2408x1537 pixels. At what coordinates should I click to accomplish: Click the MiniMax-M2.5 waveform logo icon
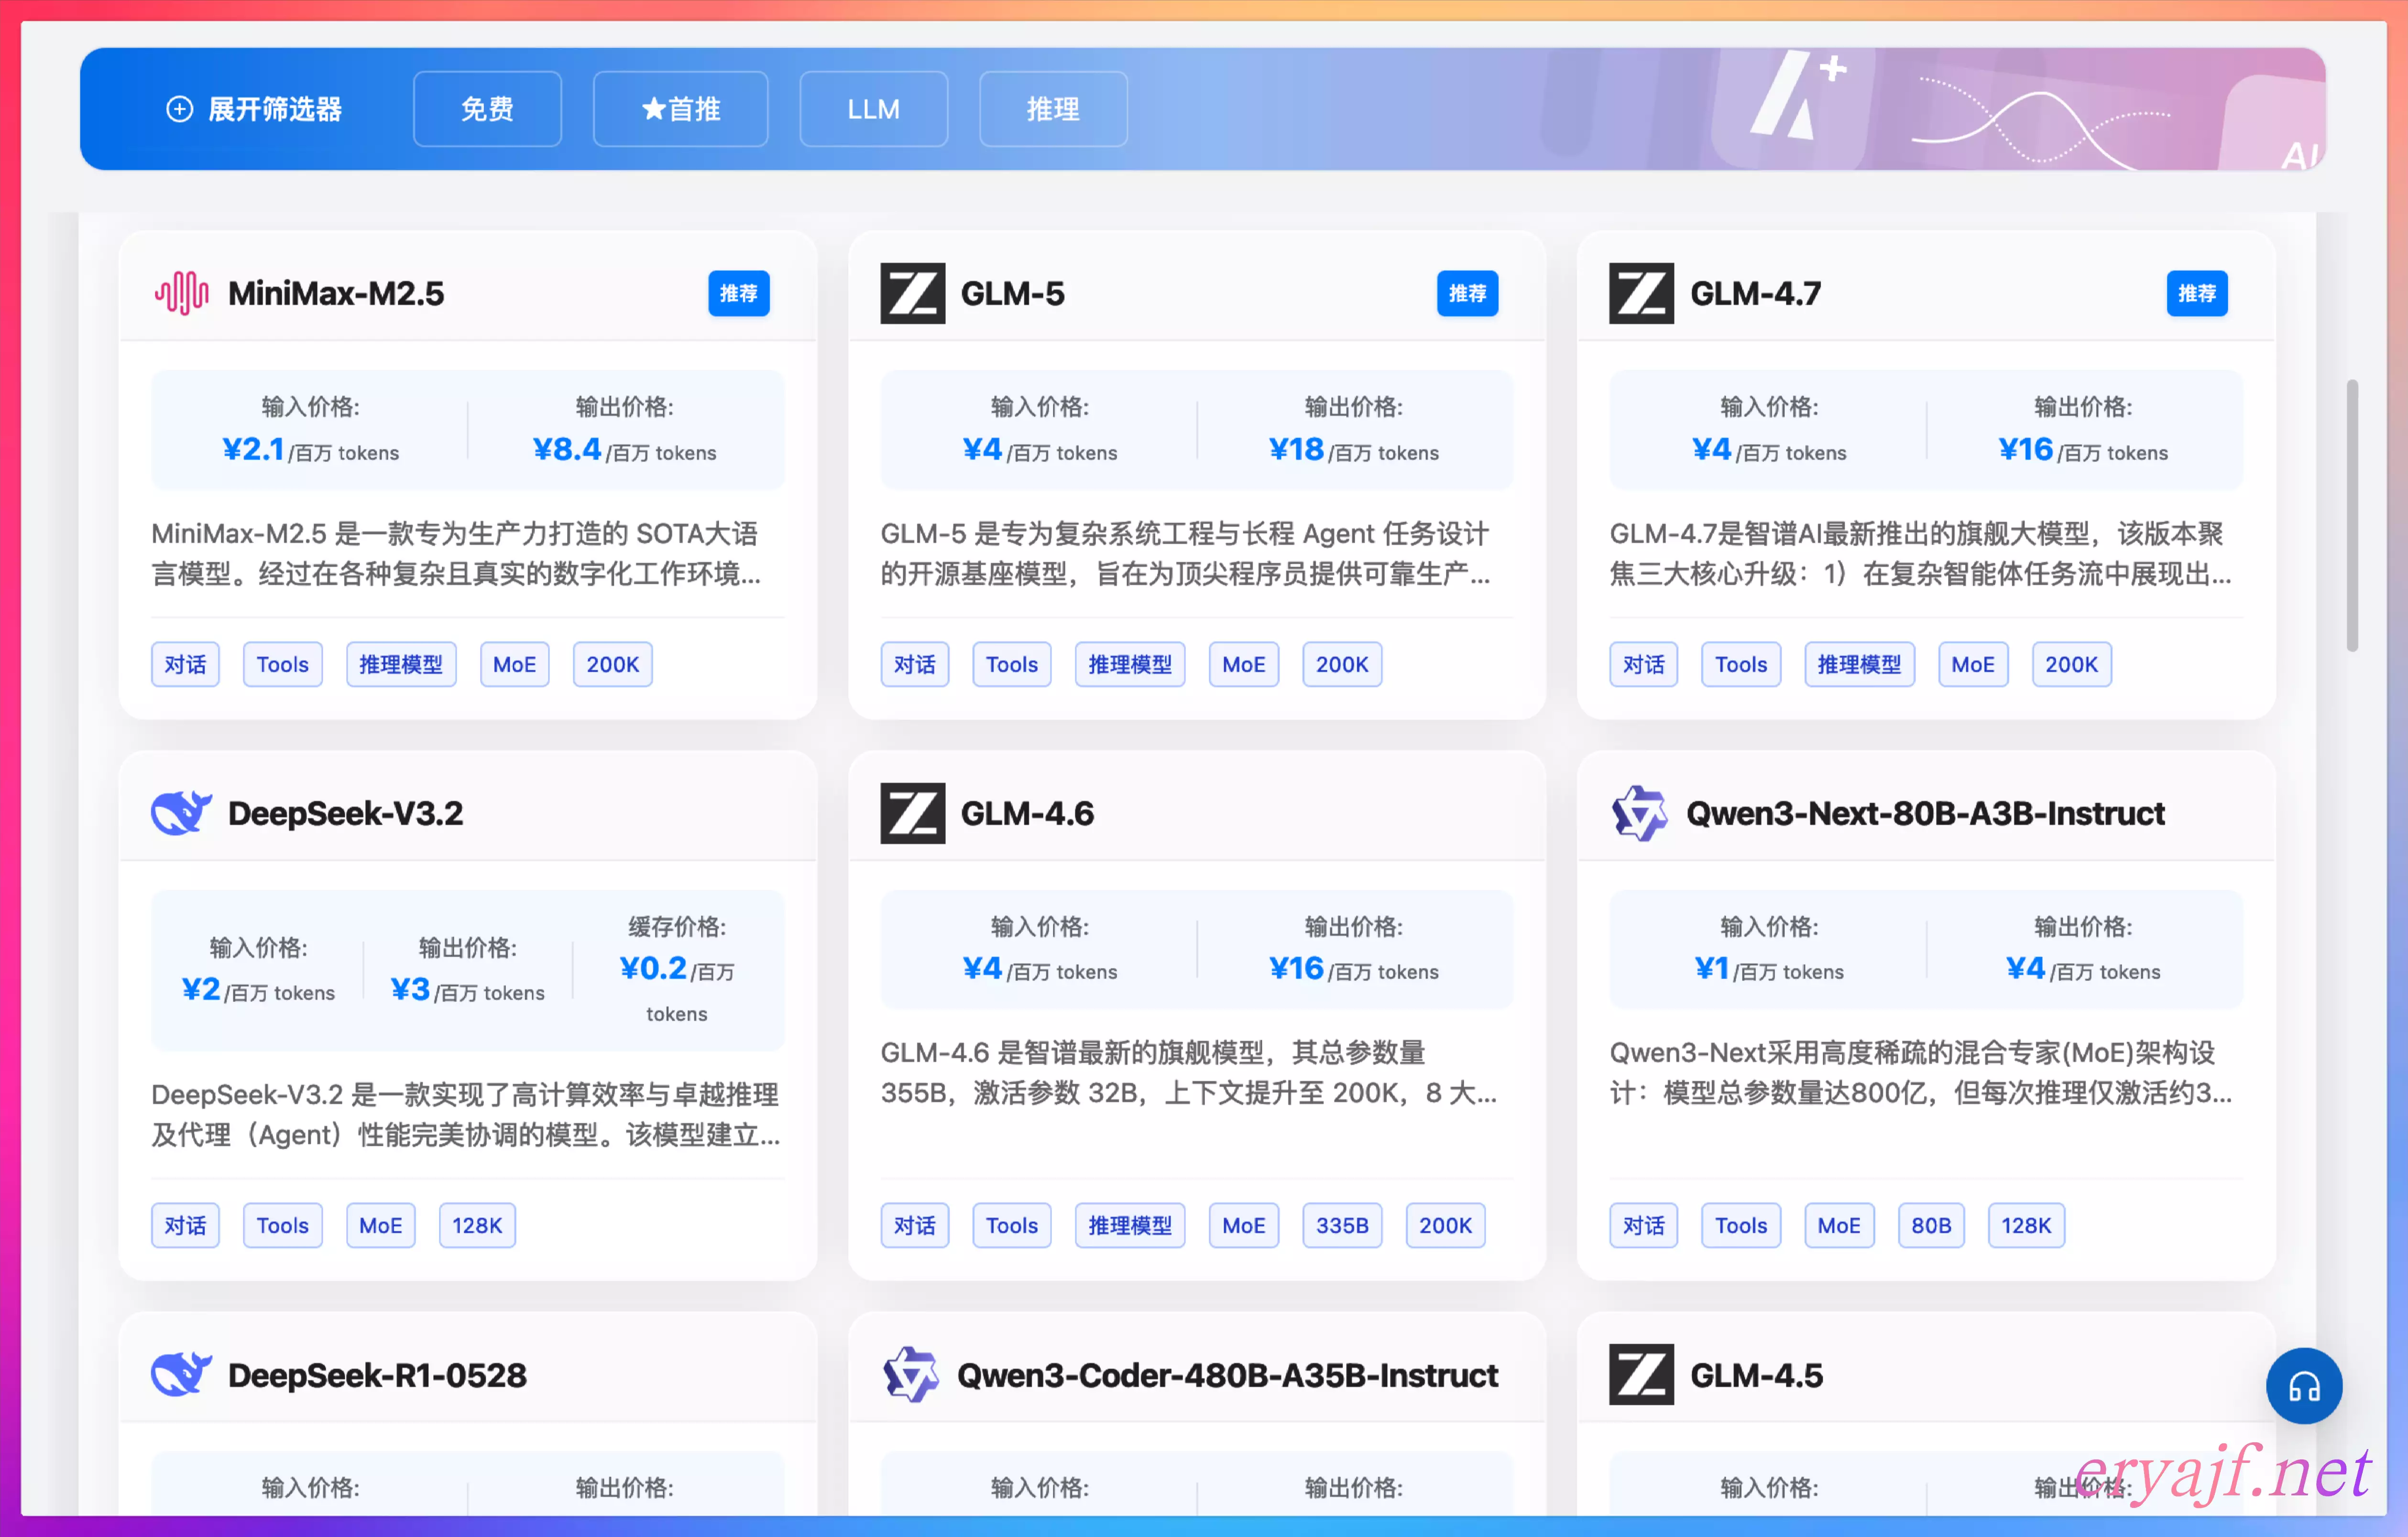(182, 294)
